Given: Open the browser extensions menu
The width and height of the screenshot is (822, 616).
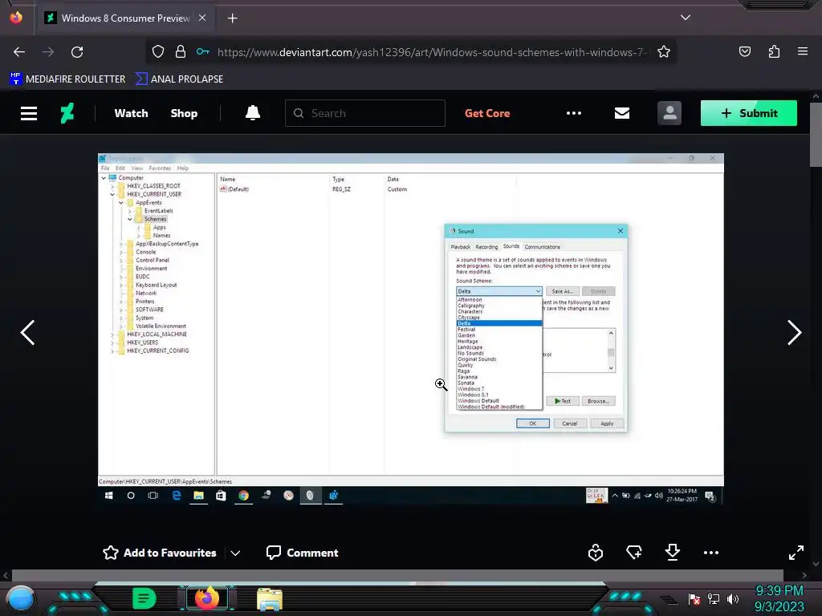Looking at the screenshot, I should [774, 51].
